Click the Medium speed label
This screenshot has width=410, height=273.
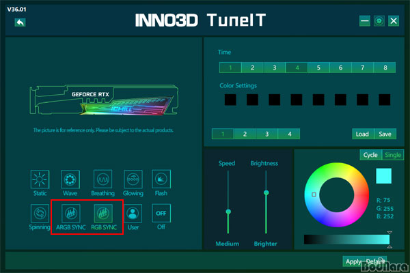(228, 244)
